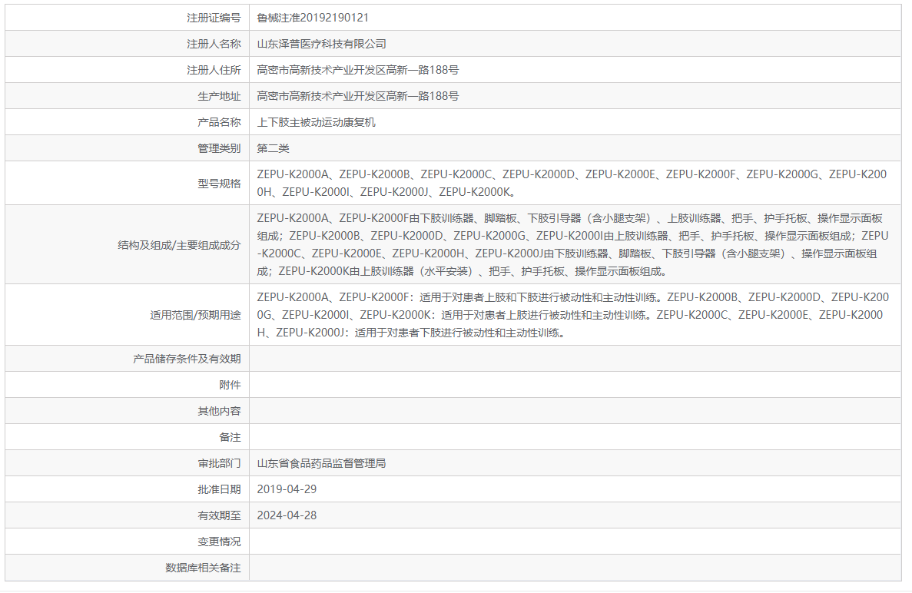
Task: Select authority 山东省食品药品监督管理局
Action: (322, 464)
